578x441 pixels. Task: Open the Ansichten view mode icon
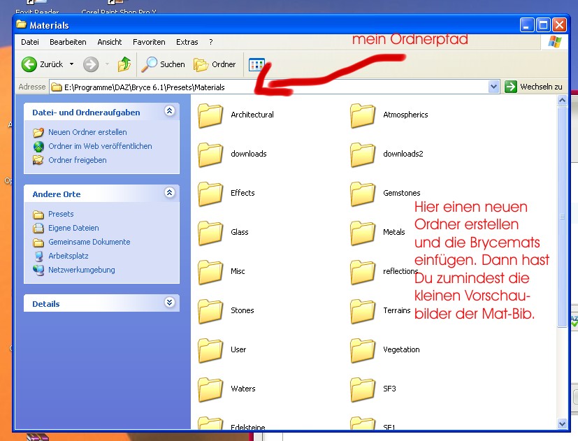pyautogui.click(x=257, y=64)
